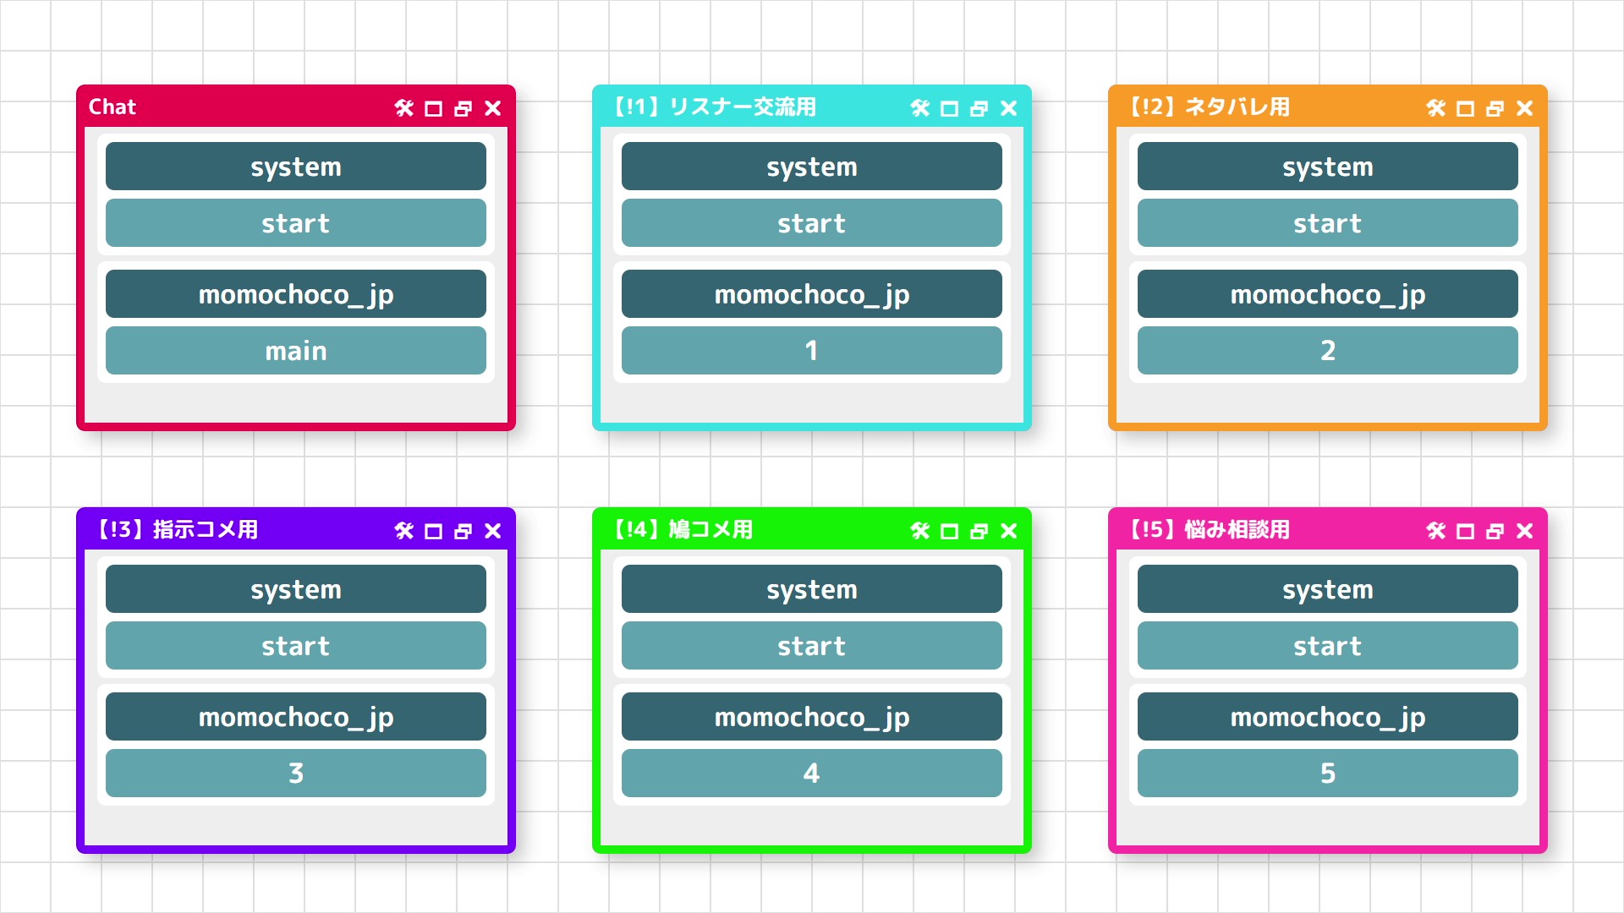The image size is (1624, 913).
Task: Maximize the 【!3】 指示コメ用 window
Action: pyautogui.click(x=434, y=531)
